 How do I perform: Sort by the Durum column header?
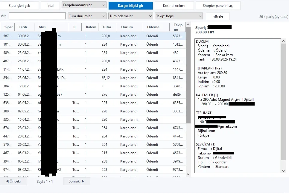(x=130, y=27)
